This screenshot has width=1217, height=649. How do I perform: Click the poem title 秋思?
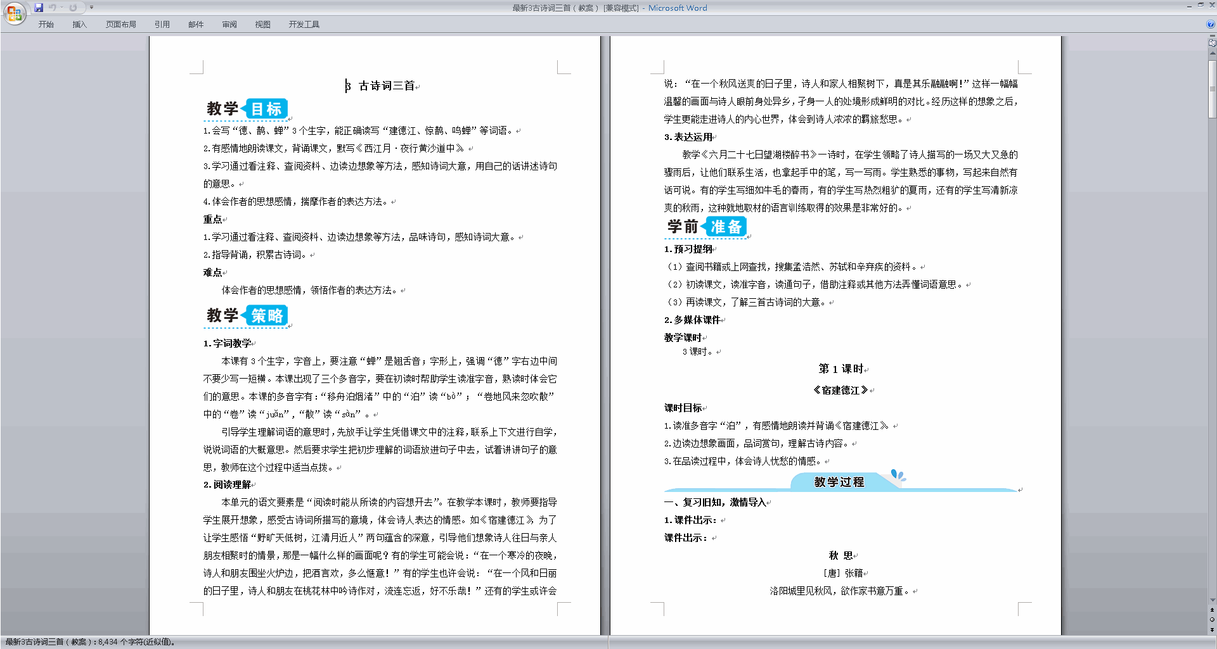841,556
